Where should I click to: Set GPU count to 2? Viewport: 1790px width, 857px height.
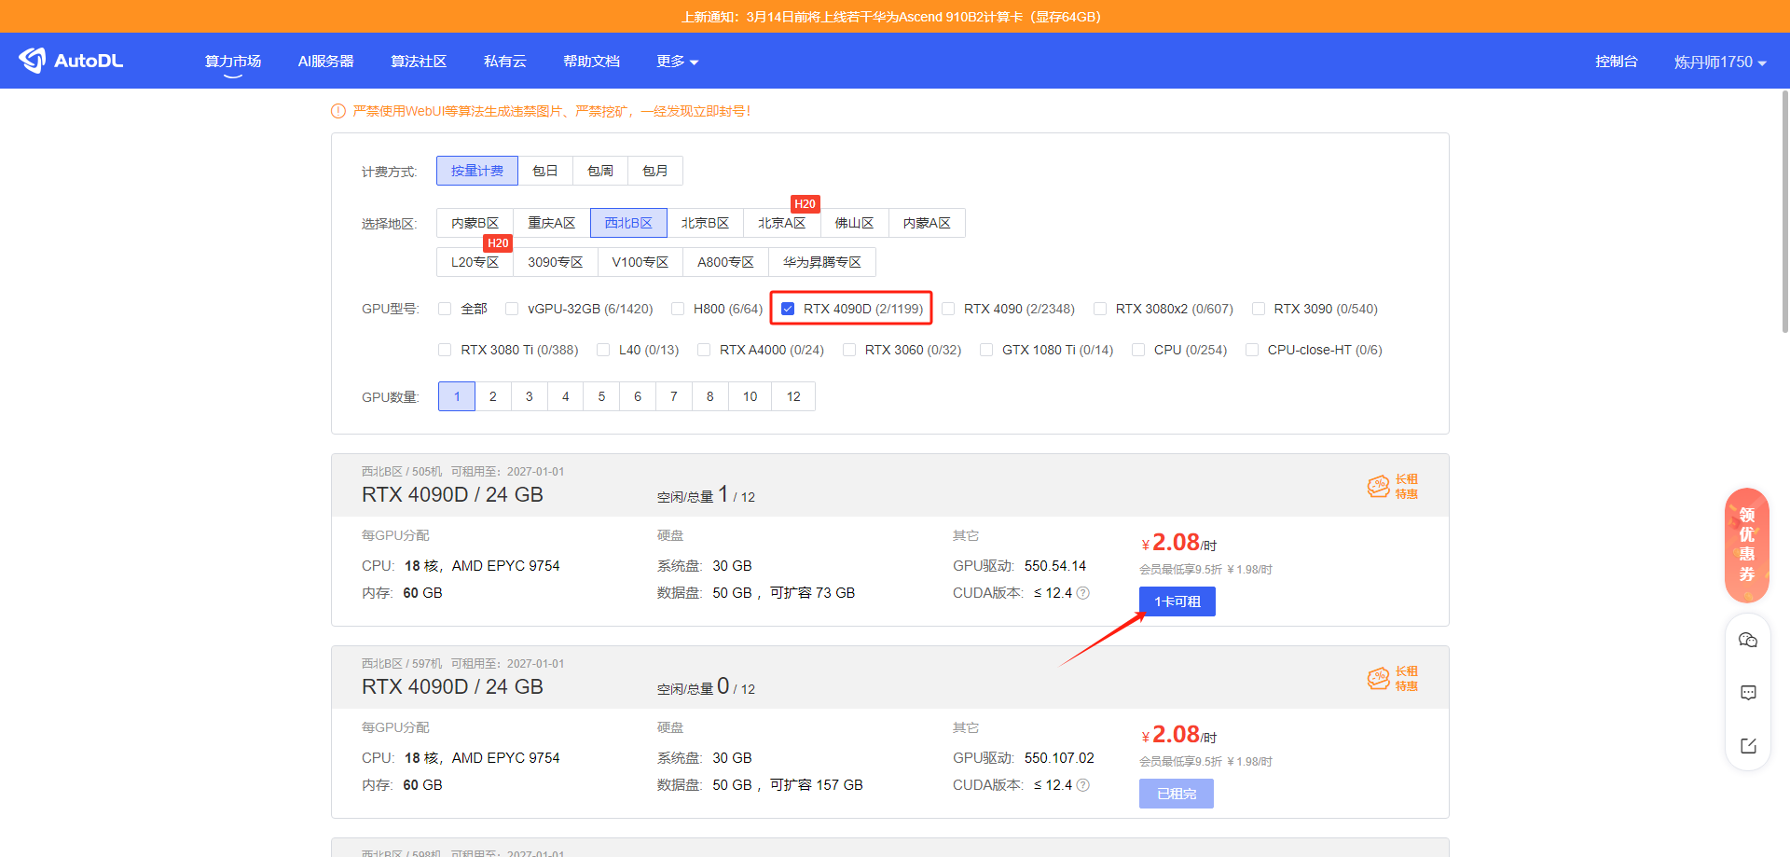point(493,396)
